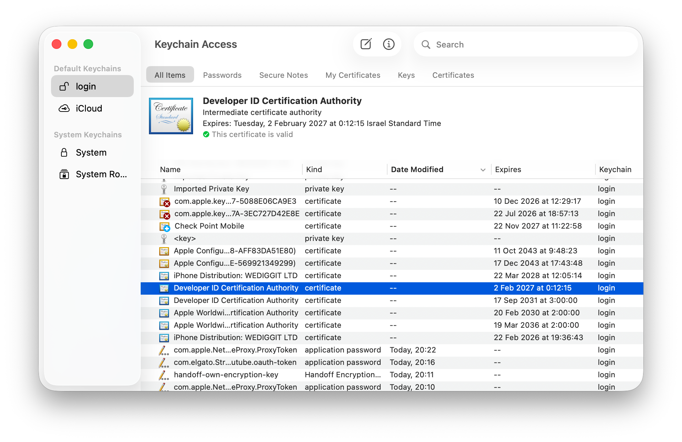Click icon of iPhone Distribution expiring 22 Feb 2026
The image size is (682, 442).
(164, 338)
